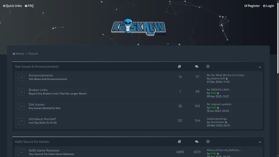This screenshot has width=279, height=157.
Task: Open Site Issues & Announcements category
Action: coord(37,66)
